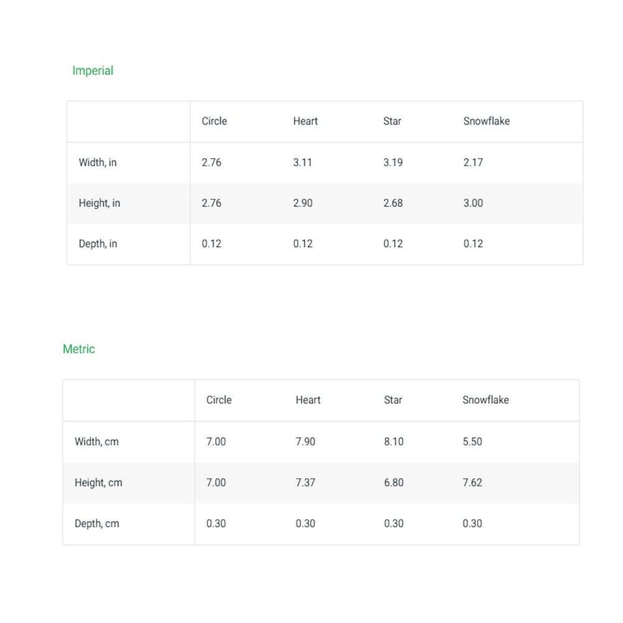This screenshot has height=623, width=623.
Task: Select Snowflake column header in Metric table
Action: tap(485, 400)
